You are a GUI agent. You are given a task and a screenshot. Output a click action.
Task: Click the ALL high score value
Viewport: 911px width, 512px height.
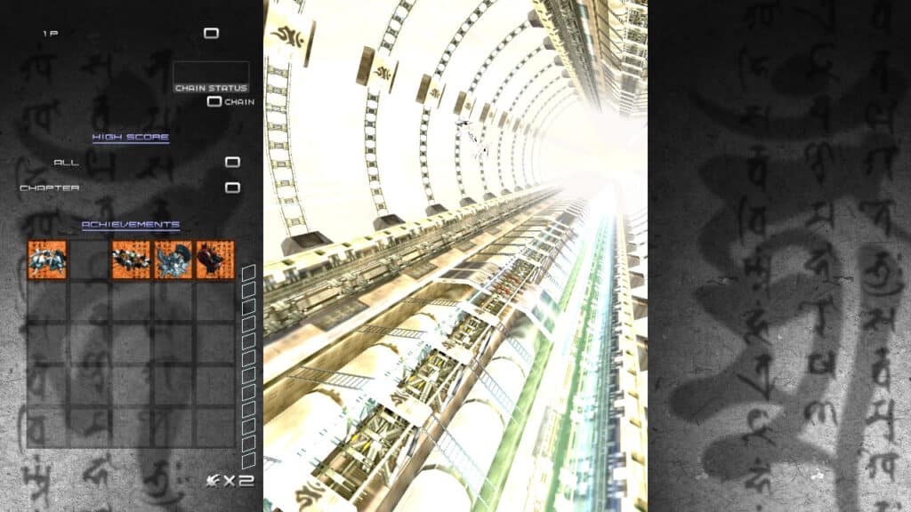coord(232,163)
